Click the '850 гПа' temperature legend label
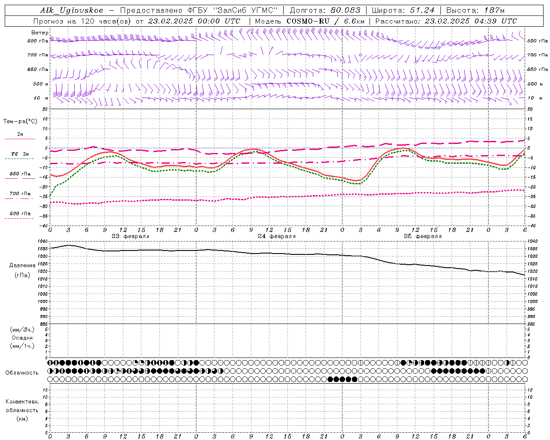 tap(20, 174)
